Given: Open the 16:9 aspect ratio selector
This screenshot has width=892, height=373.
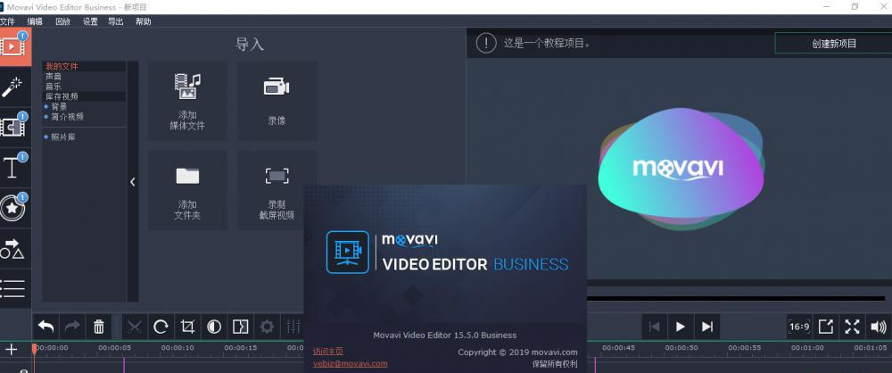Looking at the screenshot, I should coord(799,327).
